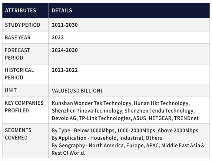The width and height of the screenshot is (212, 161).
Task: Click the DETAILS column header
Action: pos(62,11)
